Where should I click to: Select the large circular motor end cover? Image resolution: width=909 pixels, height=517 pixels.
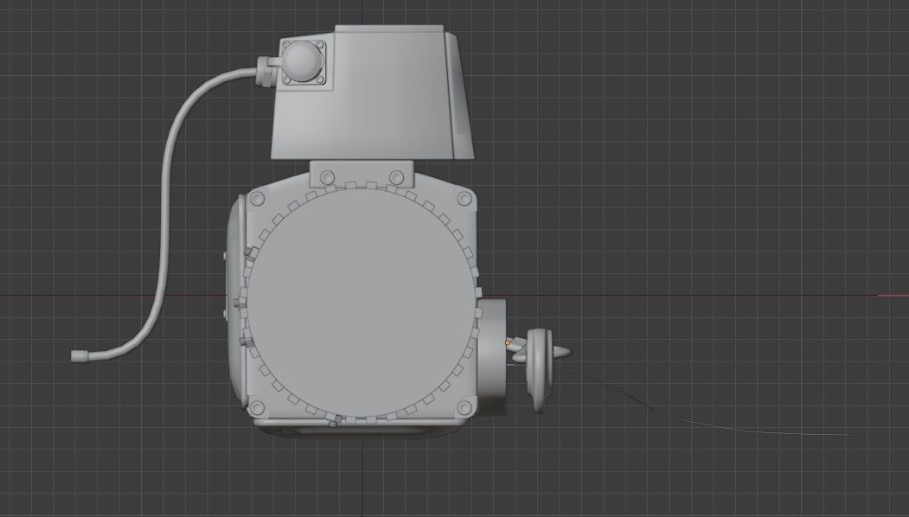pos(361,303)
